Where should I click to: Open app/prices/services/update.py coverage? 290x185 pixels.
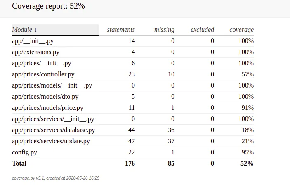point(51,141)
